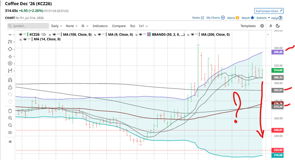Click the KCZ26 green color bar

28,35
